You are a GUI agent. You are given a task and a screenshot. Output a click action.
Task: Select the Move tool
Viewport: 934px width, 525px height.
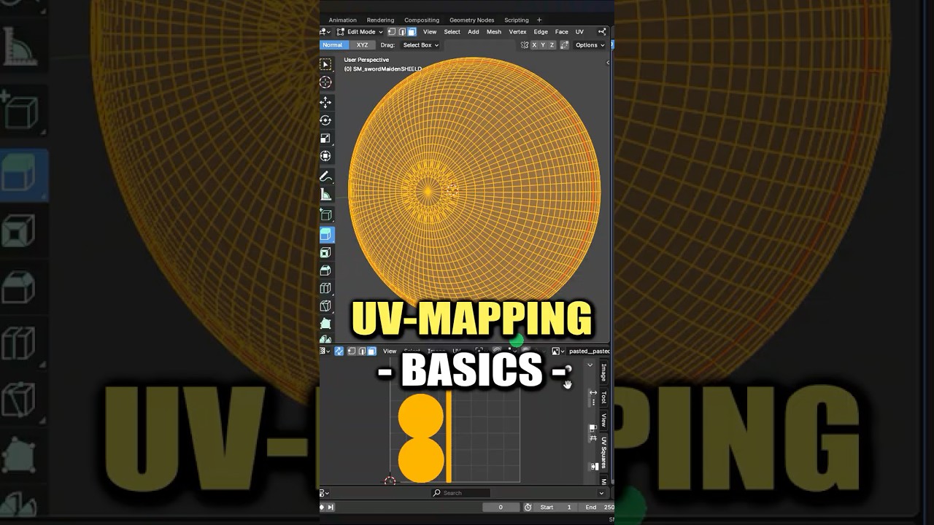[x=326, y=103]
